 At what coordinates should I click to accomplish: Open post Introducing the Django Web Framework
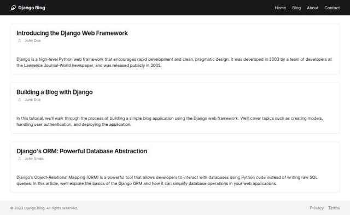72,33
